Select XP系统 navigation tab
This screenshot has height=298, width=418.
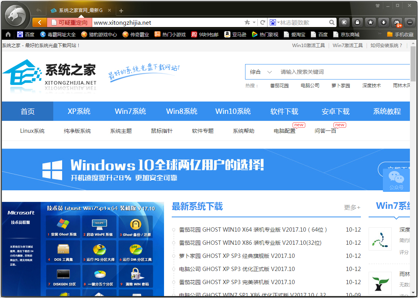click(x=79, y=111)
